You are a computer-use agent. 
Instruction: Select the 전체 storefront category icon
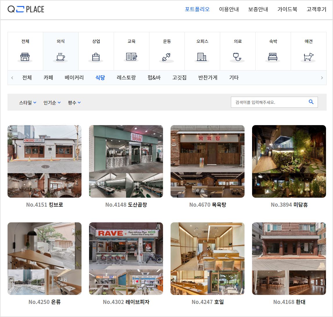point(25,57)
